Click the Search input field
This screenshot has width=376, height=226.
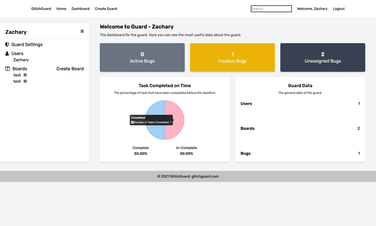tap(271, 9)
